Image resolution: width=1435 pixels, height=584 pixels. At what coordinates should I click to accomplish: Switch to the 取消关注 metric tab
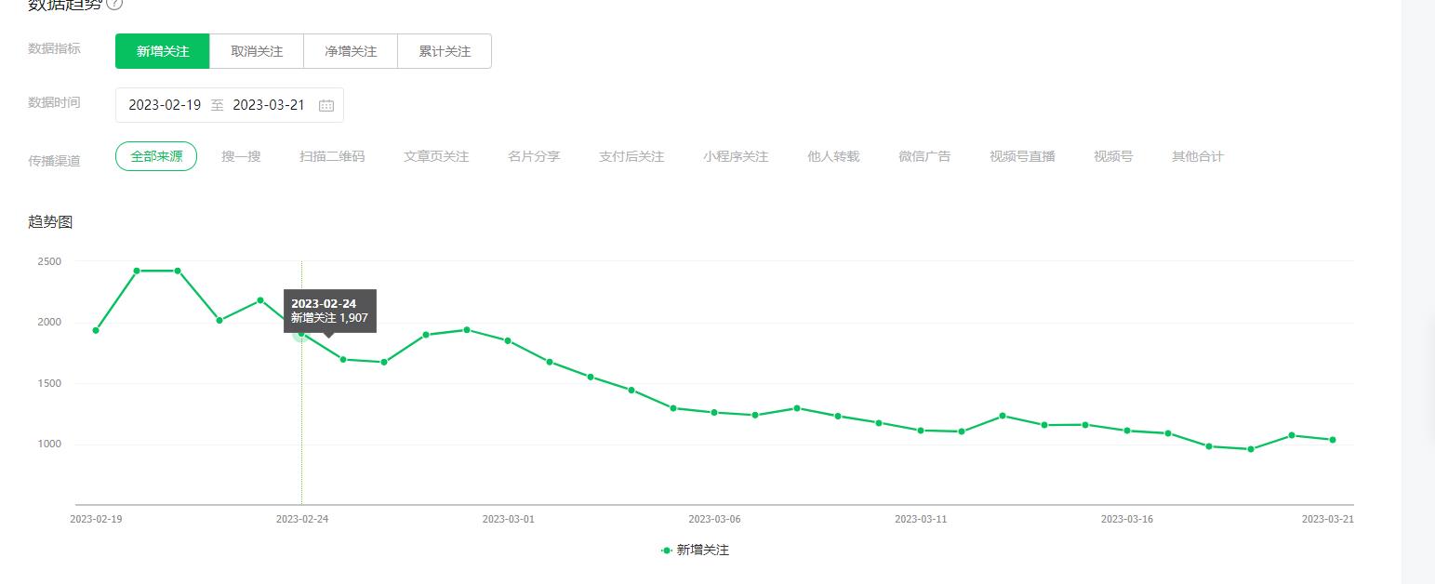point(257,51)
